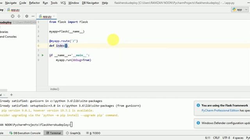Screen dimensions: 250x140
Task: Click the Flask Framework notification info icon
Action: (x=198, y=105)
